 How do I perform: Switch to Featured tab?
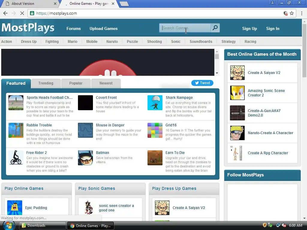[x=16, y=83]
